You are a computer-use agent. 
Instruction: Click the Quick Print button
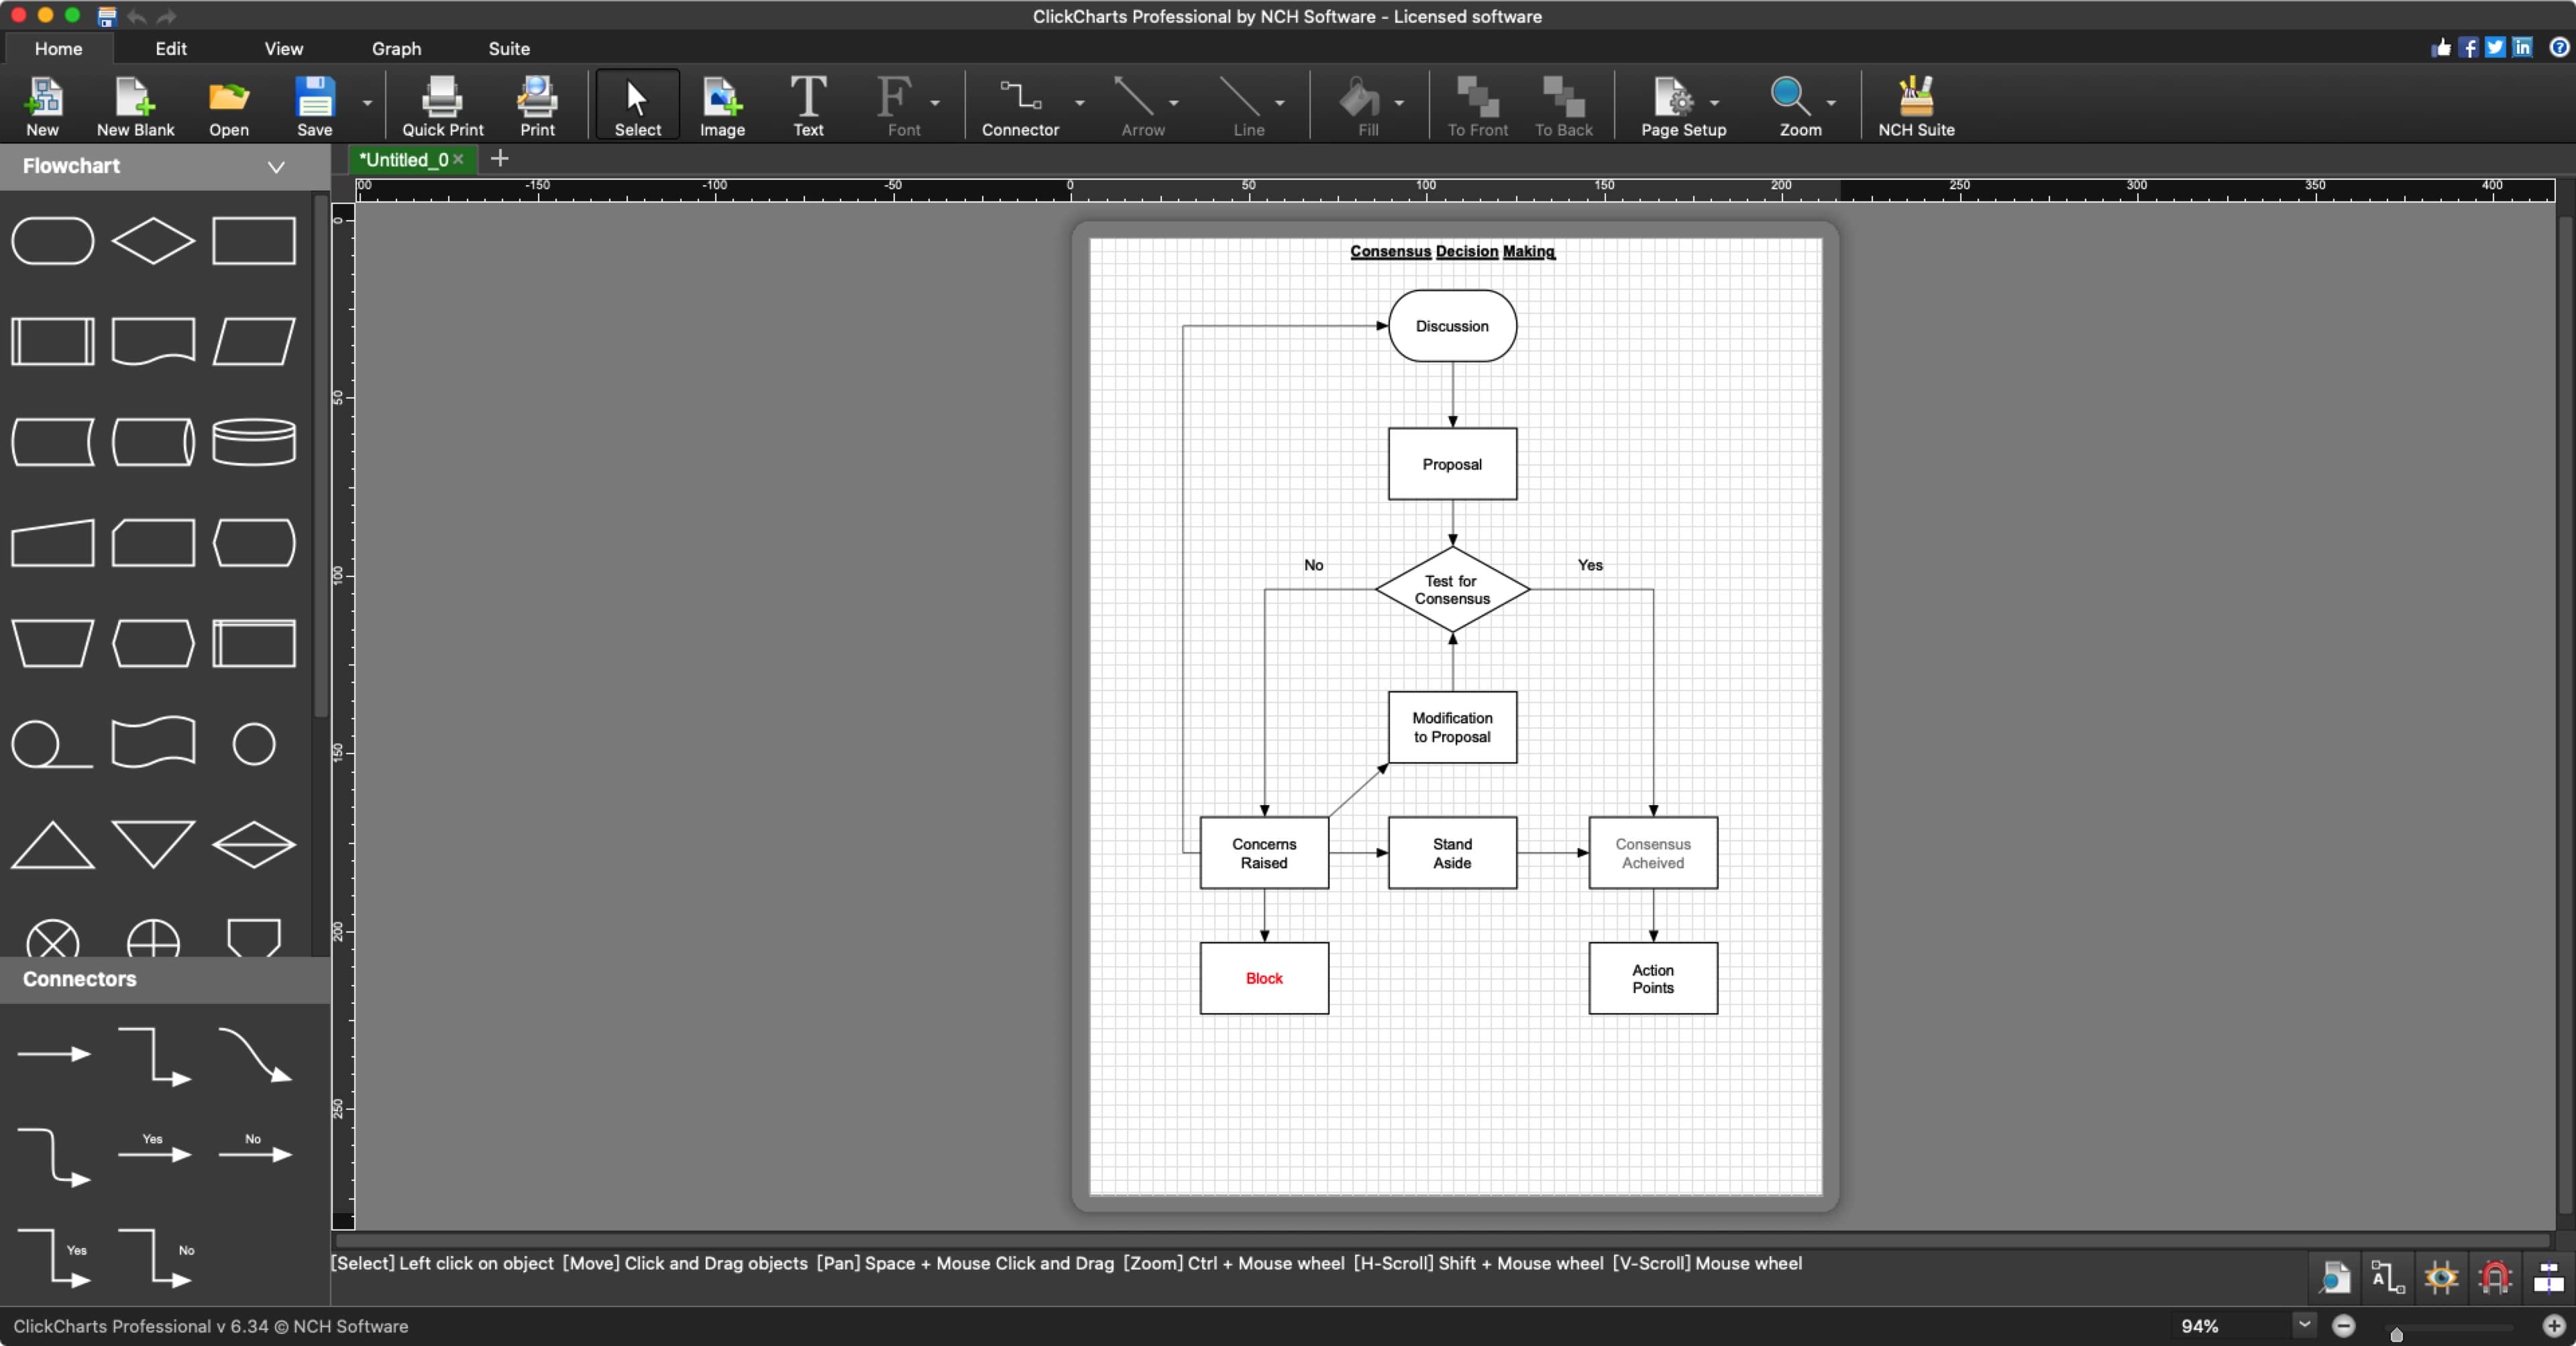point(443,105)
